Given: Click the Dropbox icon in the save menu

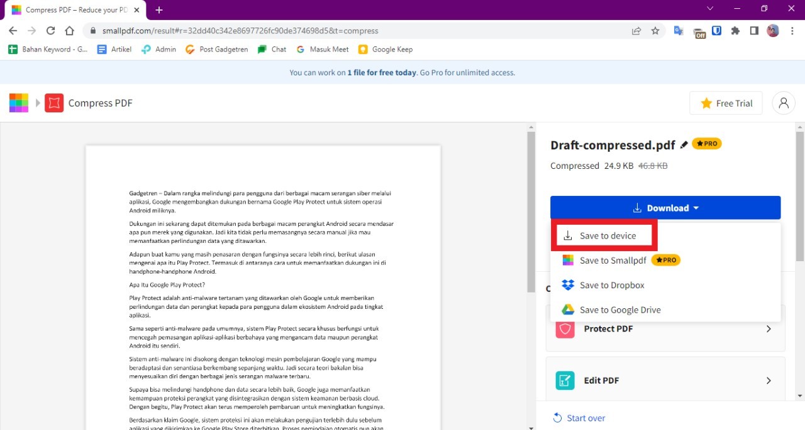Looking at the screenshot, I should click(x=568, y=285).
